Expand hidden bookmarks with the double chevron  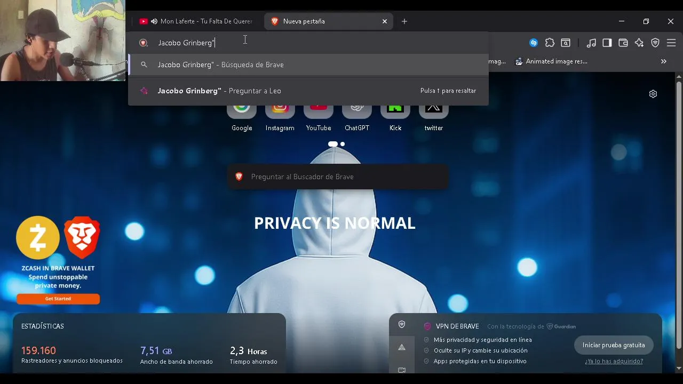[664, 61]
